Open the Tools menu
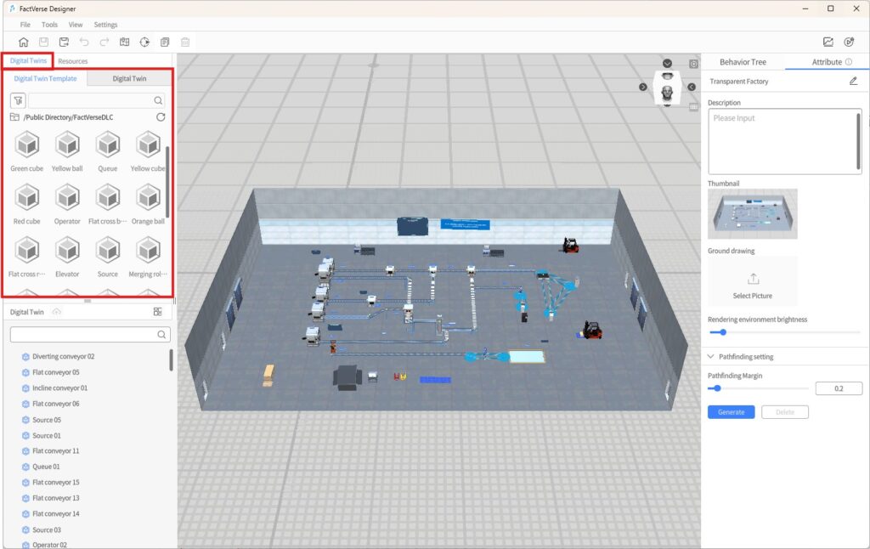 point(49,25)
